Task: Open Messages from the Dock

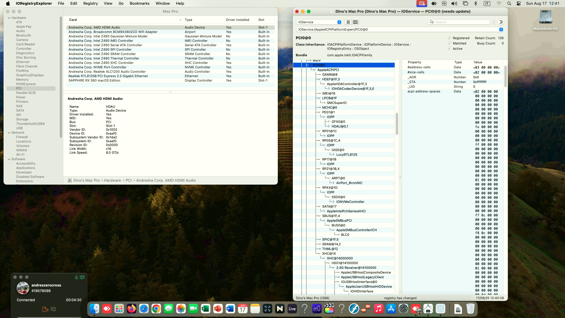Action: (169, 309)
